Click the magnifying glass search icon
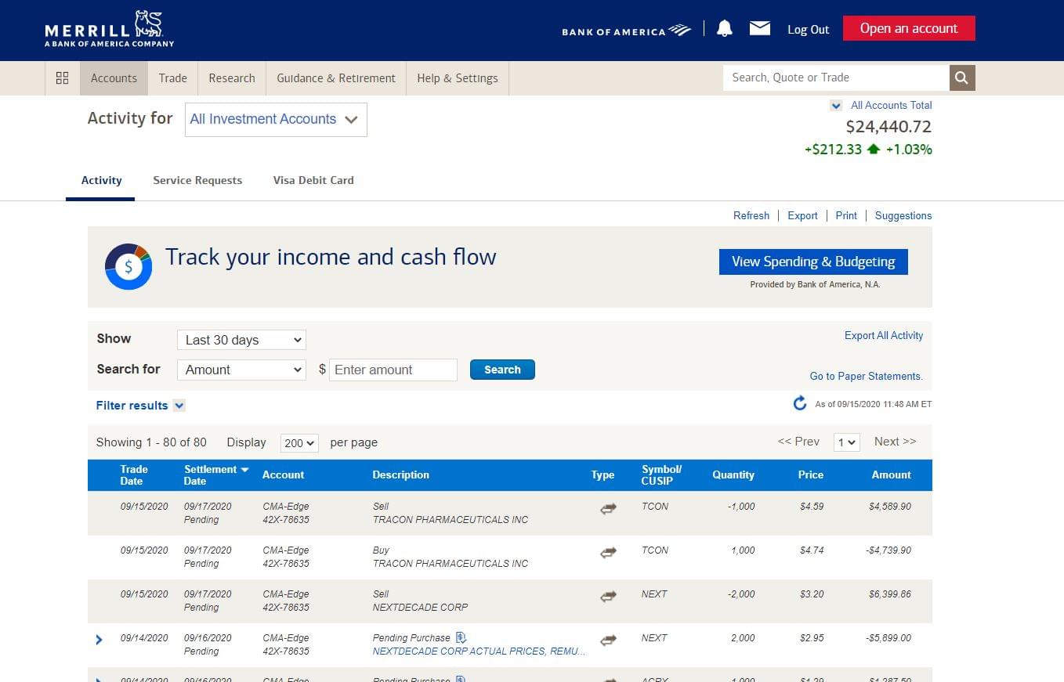 click(x=962, y=78)
